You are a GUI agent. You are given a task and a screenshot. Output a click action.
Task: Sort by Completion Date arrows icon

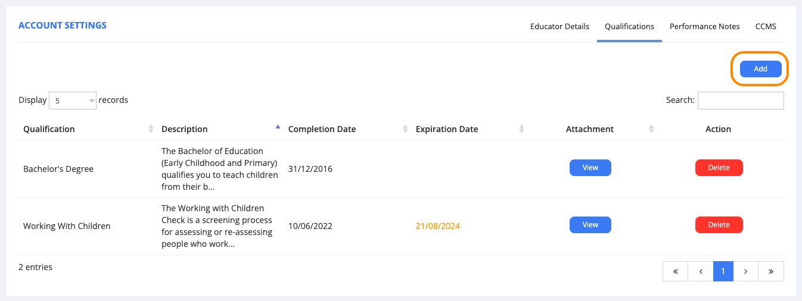(405, 129)
